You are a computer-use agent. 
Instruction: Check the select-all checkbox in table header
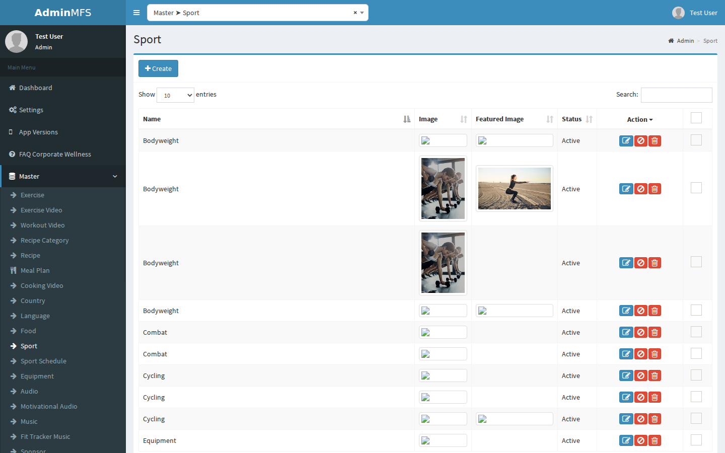696,118
